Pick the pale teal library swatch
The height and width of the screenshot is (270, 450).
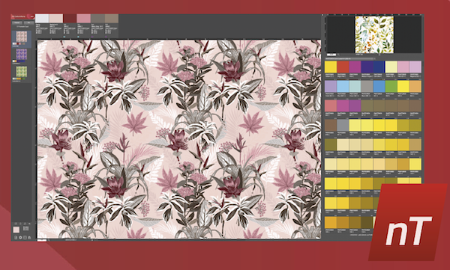point(355,86)
